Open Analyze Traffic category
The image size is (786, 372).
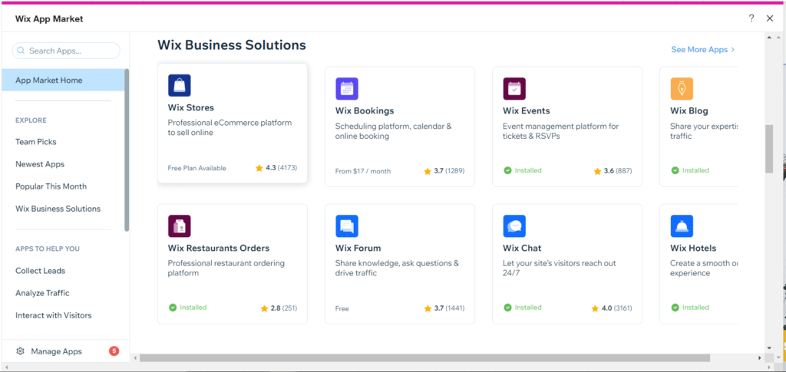point(43,293)
